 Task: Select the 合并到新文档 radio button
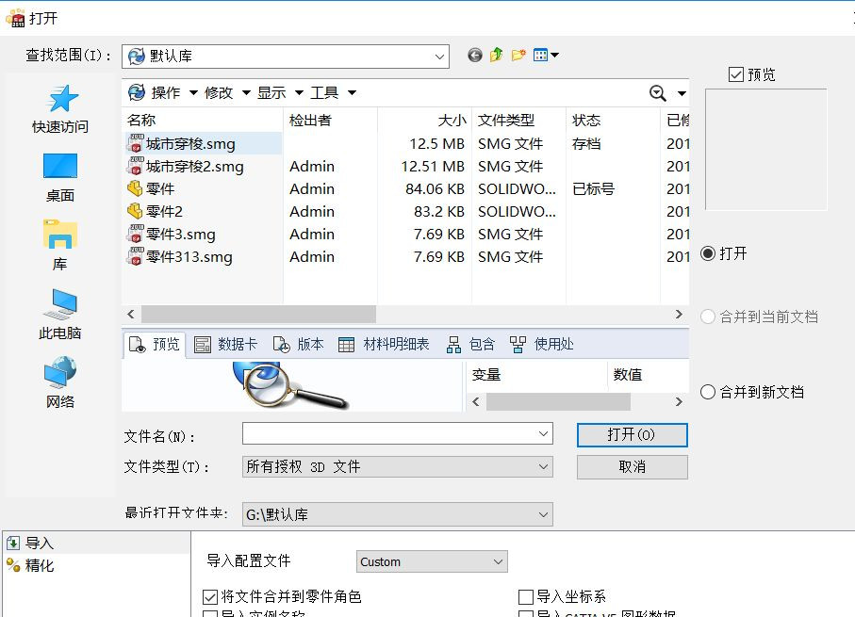click(709, 393)
